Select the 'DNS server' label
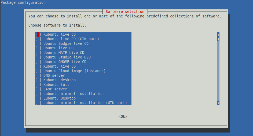253x136 pixels. pos(54,75)
